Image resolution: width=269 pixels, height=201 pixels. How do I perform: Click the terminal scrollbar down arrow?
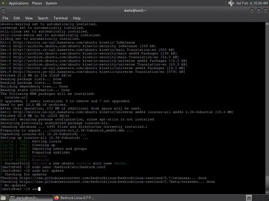(x=267, y=193)
